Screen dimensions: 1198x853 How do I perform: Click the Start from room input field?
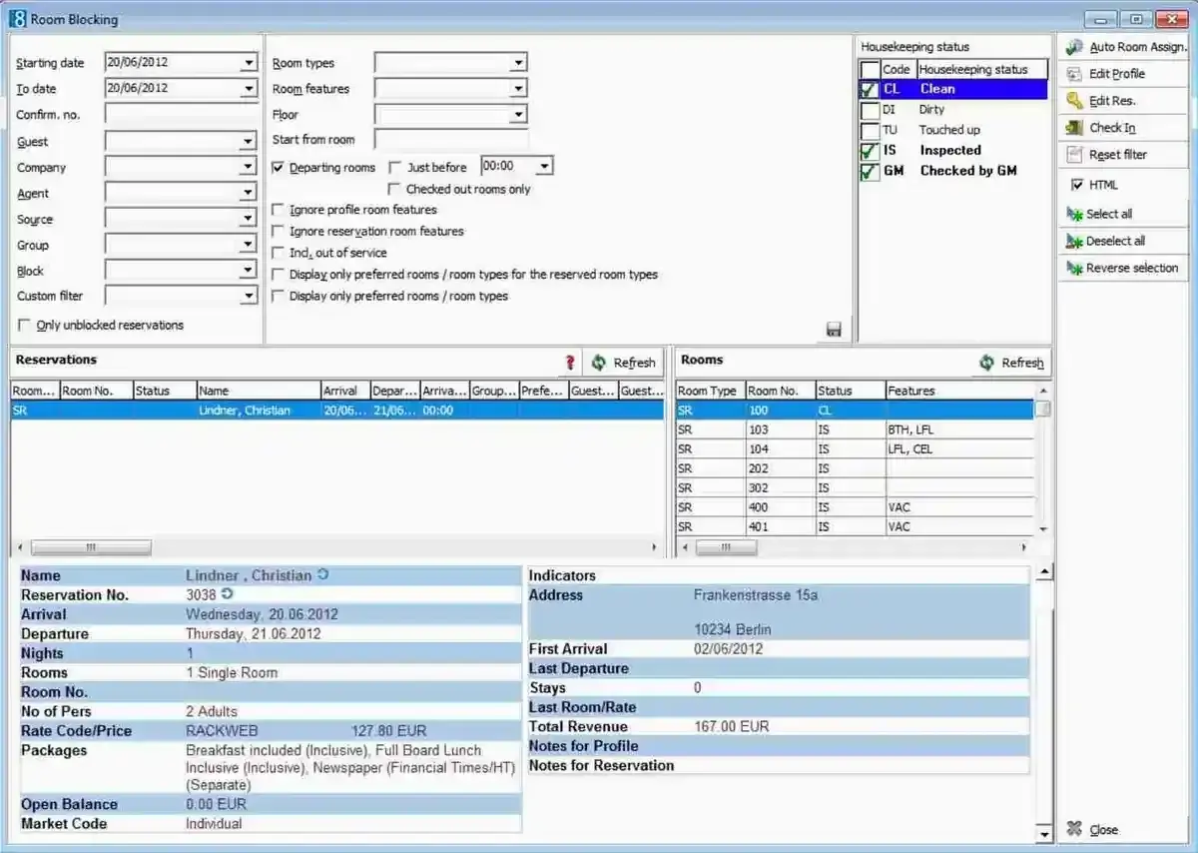450,140
